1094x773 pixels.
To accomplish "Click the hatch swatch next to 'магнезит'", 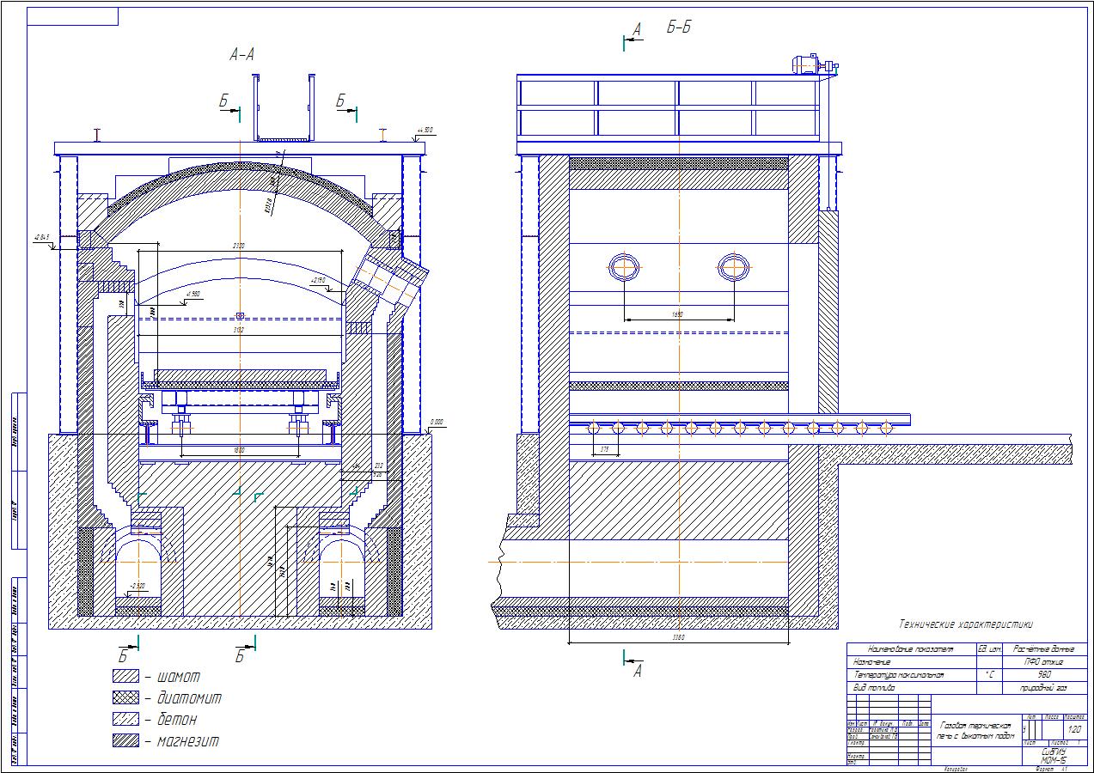I will tap(126, 740).
